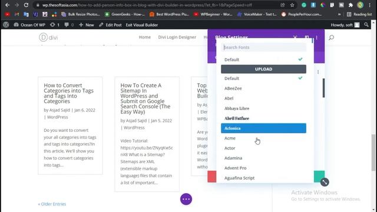The image size is (377, 212).
Task: Click WordPress category on Sitemap post
Action: pos(134,128)
